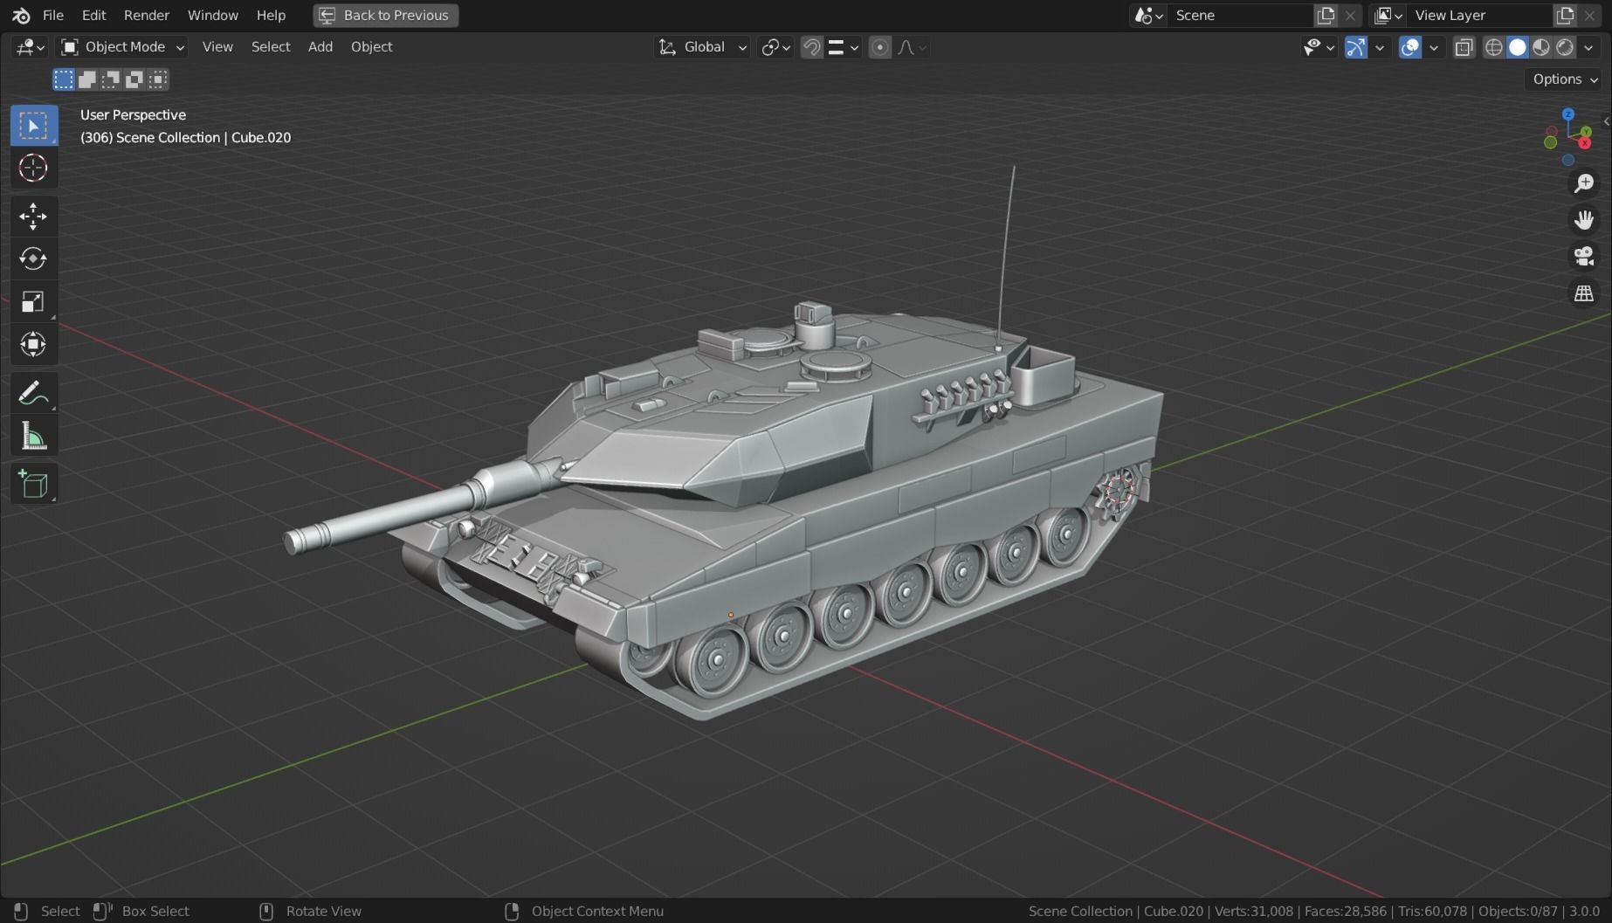Toggle the camera view icon
This screenshot has height=923, width=1612.
(1583, 257)
